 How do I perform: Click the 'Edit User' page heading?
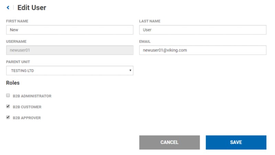tap(32, 8)
